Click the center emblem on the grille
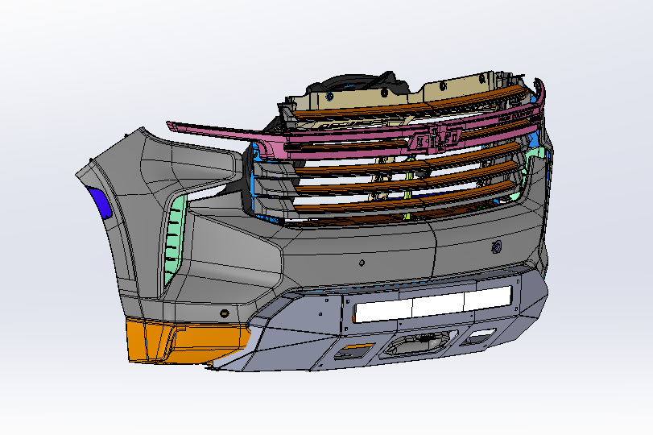Viewport: 653px width, 435px height. click(433, 140)
